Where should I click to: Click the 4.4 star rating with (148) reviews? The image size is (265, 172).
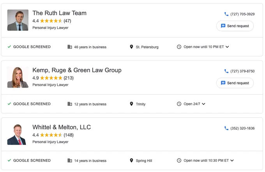(x=53, y=135)
